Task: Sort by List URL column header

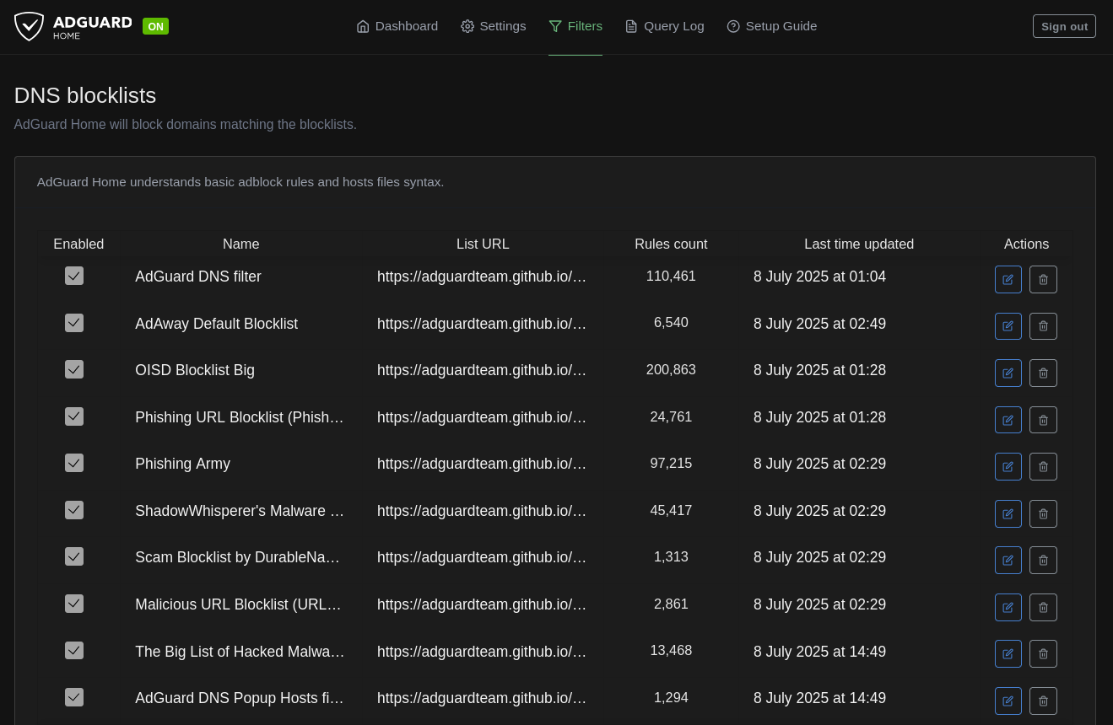Action: (483, 244)
